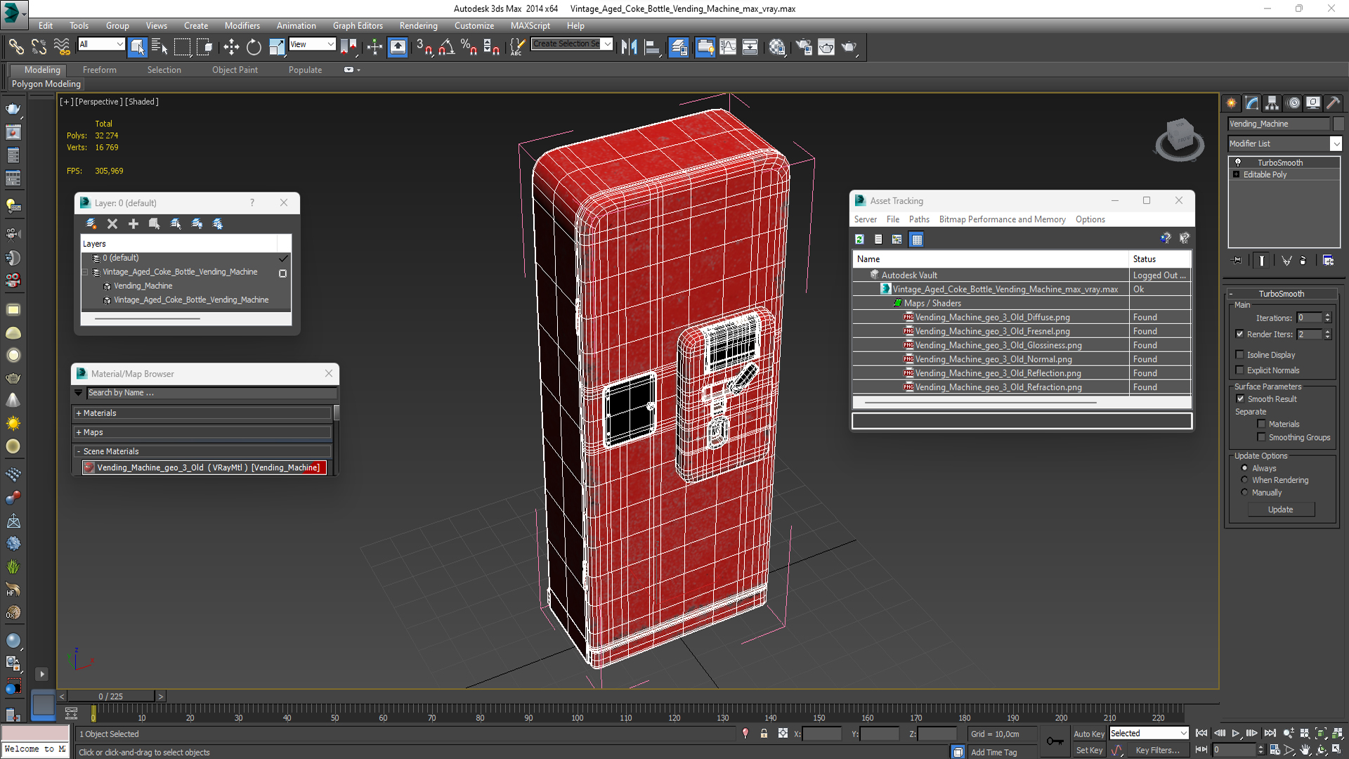The width and height of the screenshot is (1349, 759).
Task: Open Select by Name dialog
Action: tap(159, 47)
